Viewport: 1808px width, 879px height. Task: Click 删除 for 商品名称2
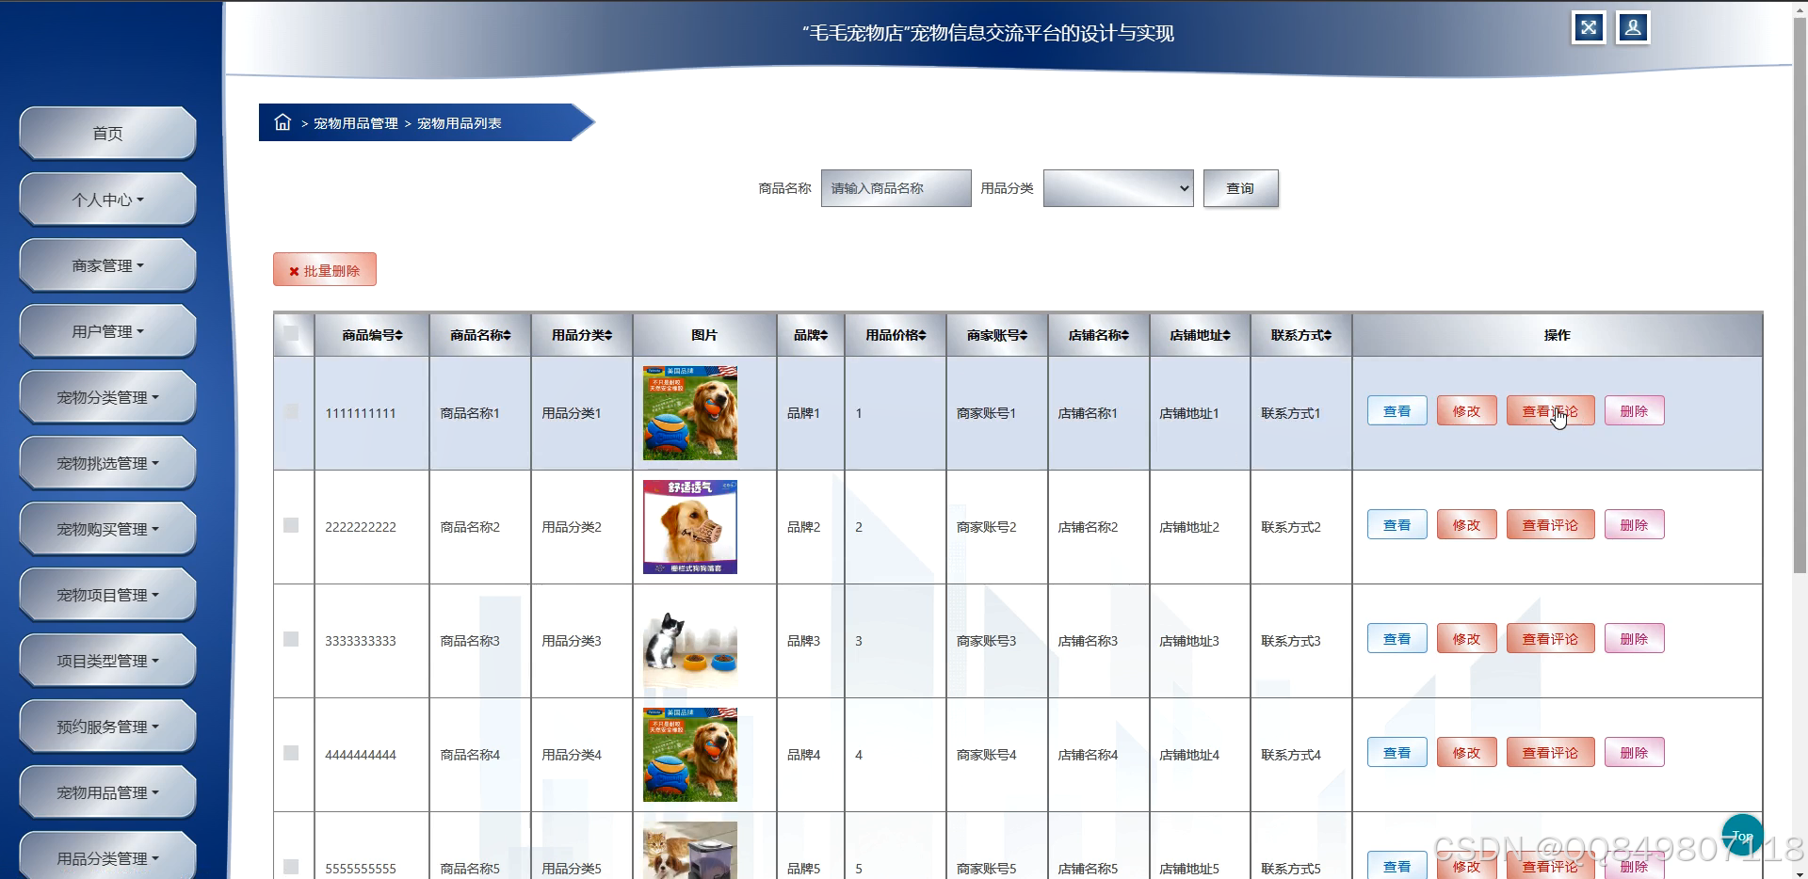click(x=1634, y=525)
